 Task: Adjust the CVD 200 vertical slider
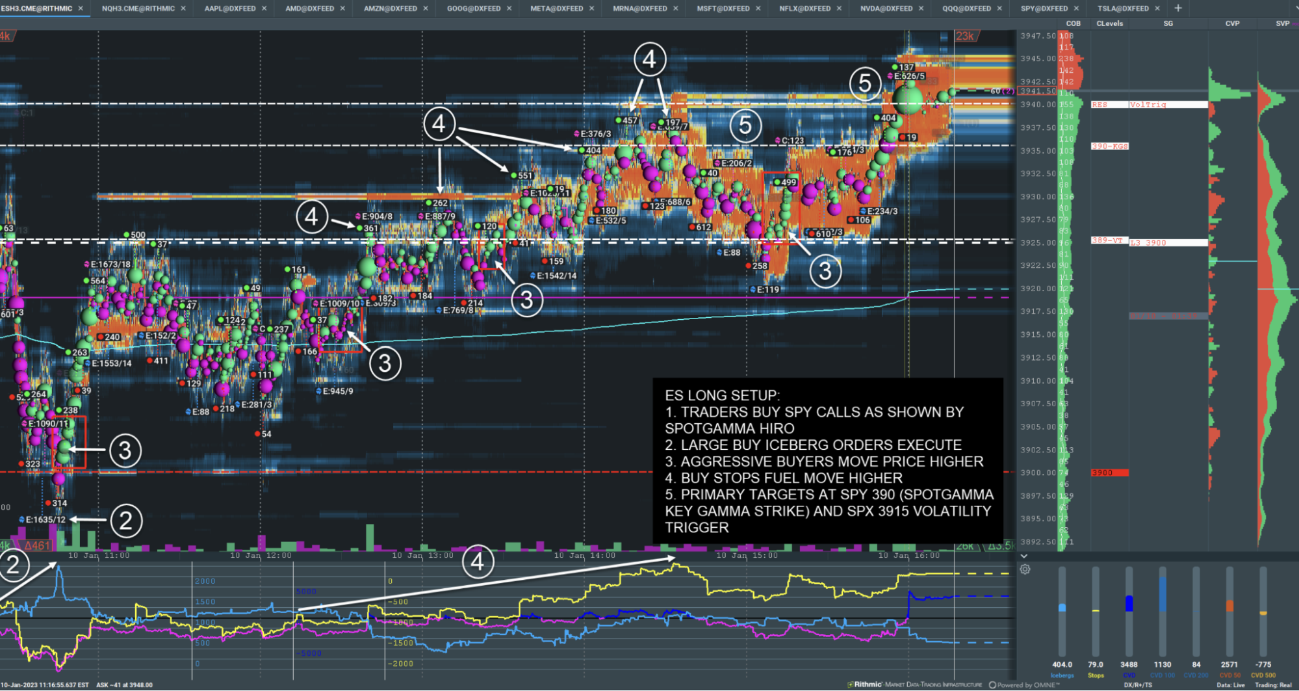(1196, 611)
